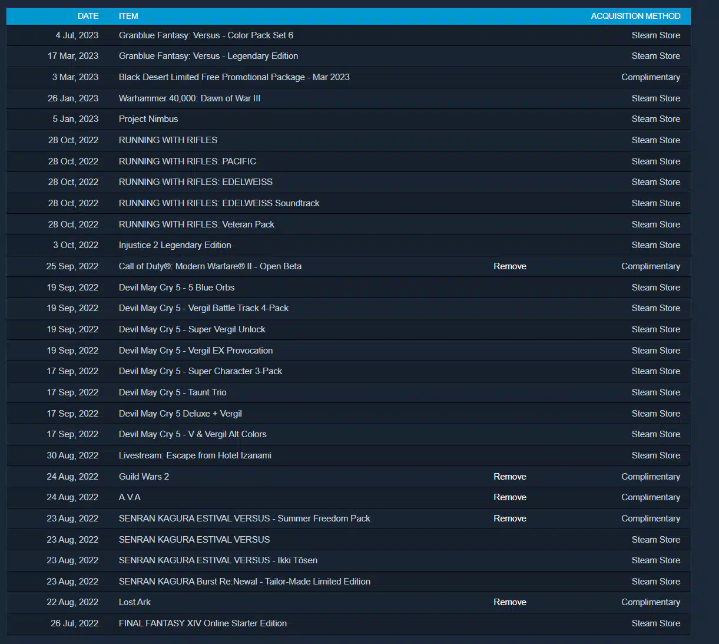Click Steam Store in the Hotel Izanami row
This screenshot has width=719, height=644.
tap(656, 455)
